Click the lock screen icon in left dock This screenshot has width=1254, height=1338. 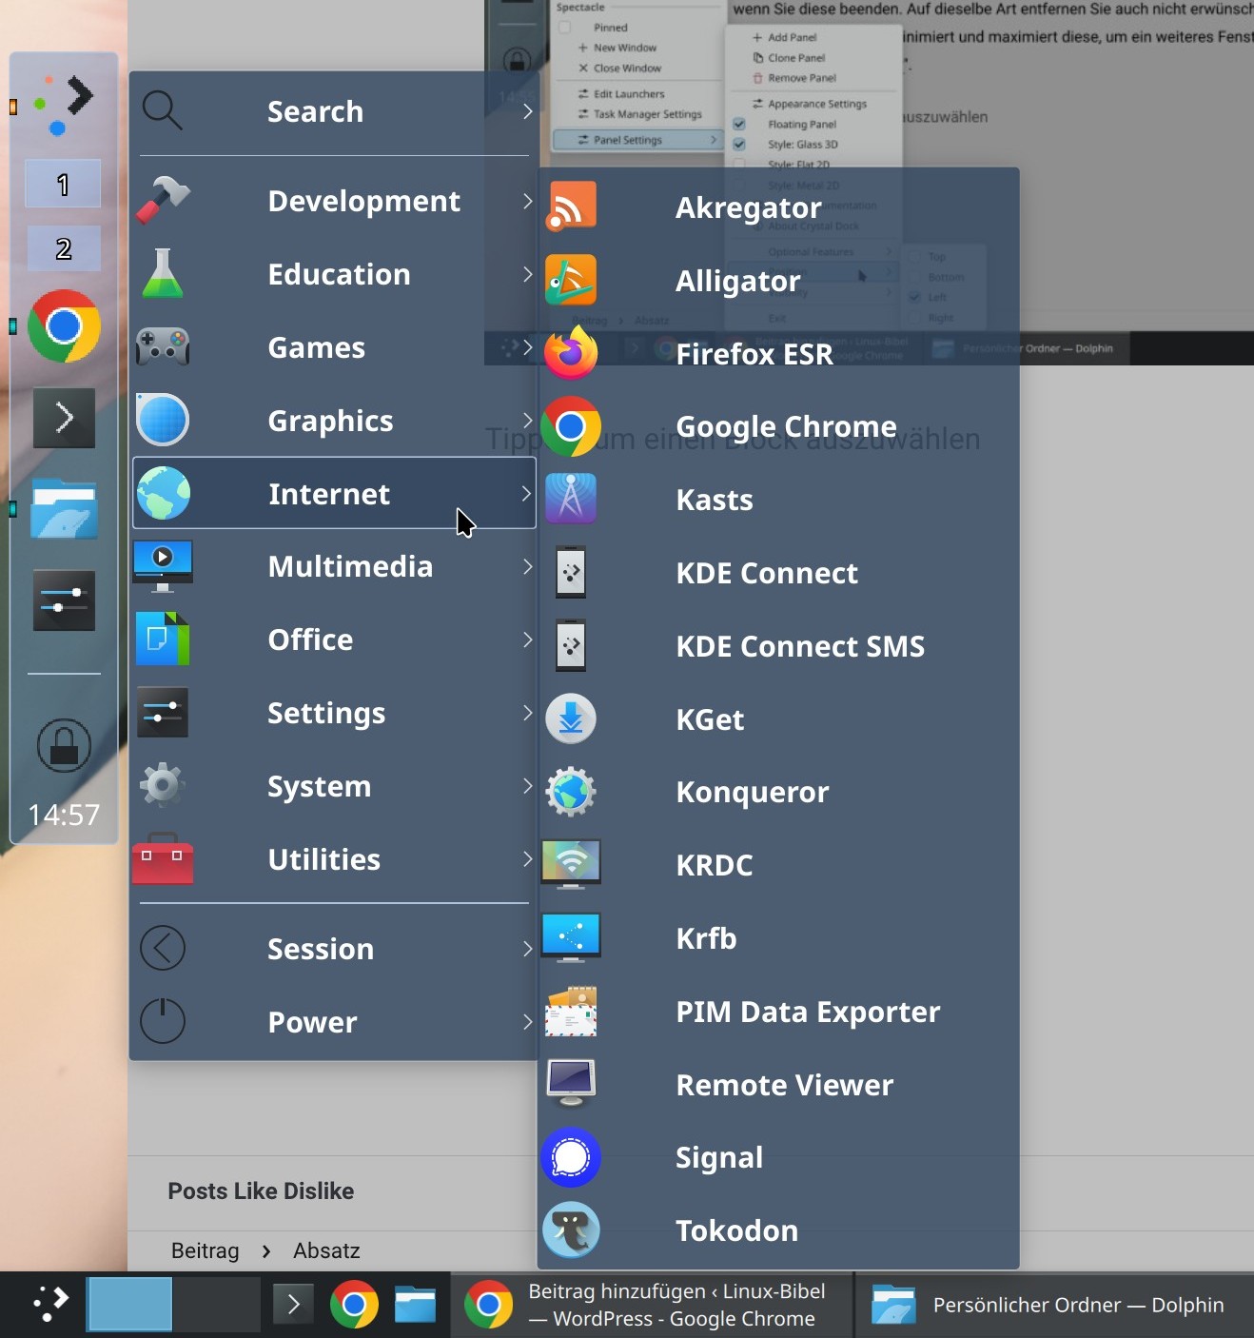(64, 745)
